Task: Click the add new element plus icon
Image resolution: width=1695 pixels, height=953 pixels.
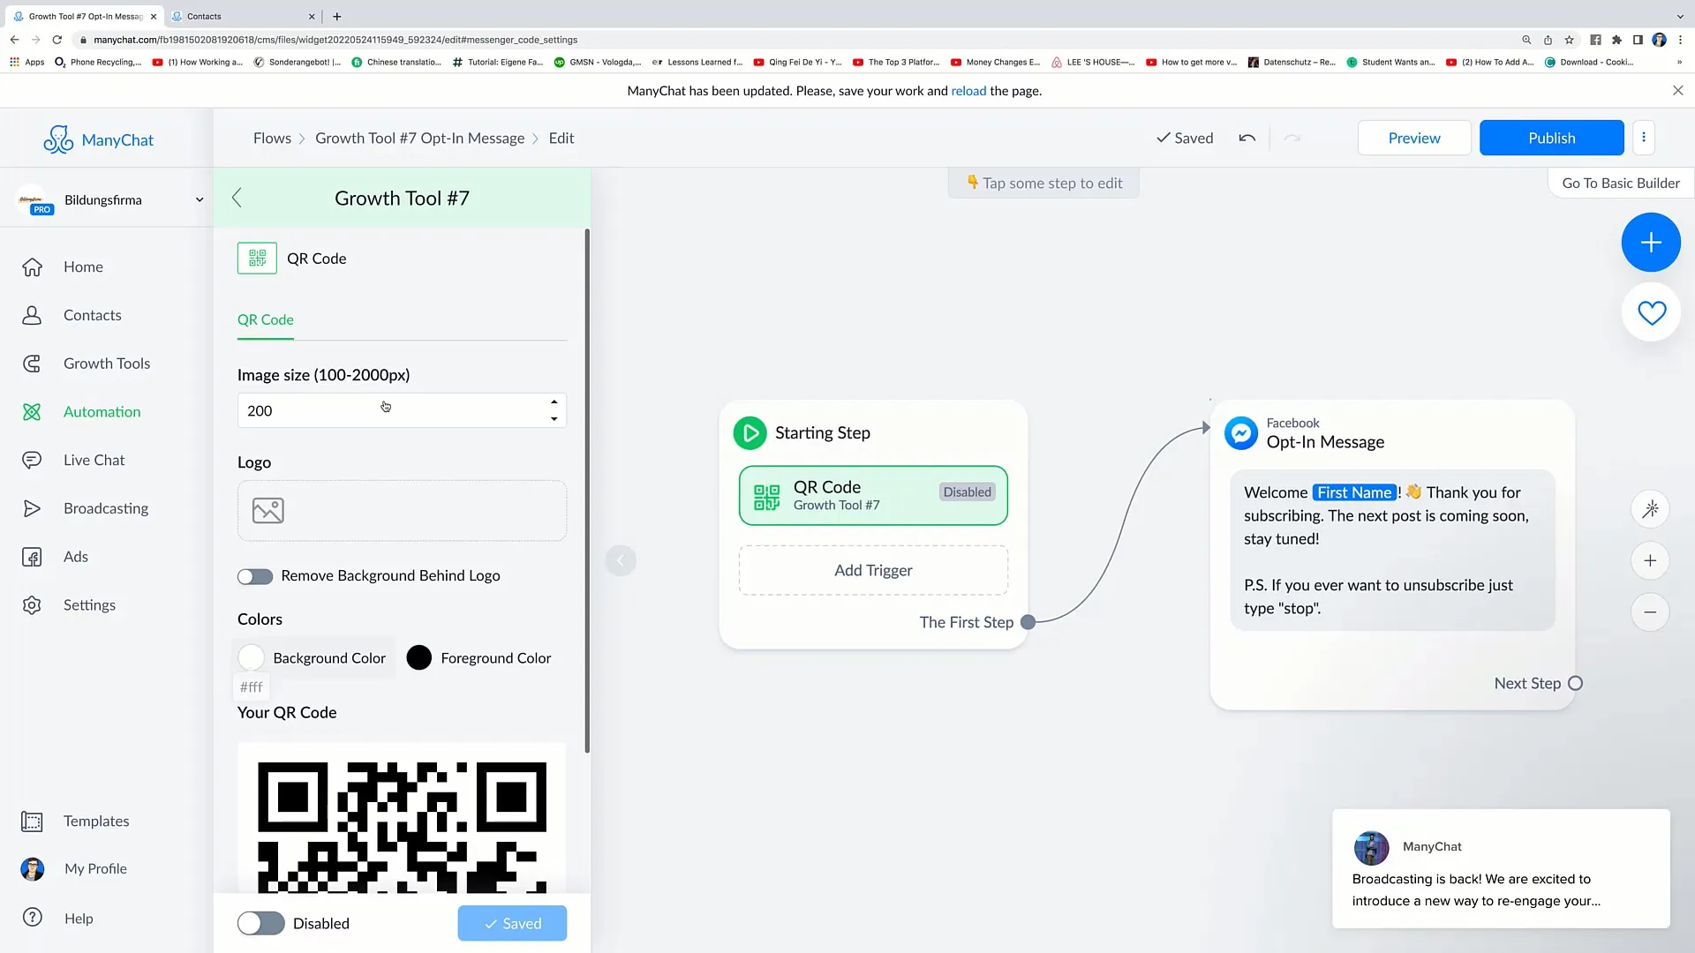Action: pyautogui.click(x=1651, y=242)
